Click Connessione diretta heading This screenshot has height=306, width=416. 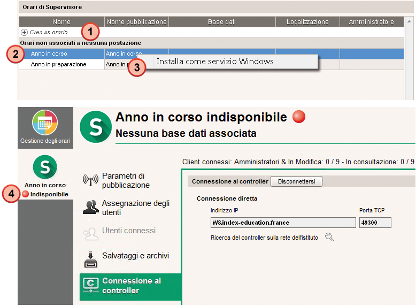[227, 198]
